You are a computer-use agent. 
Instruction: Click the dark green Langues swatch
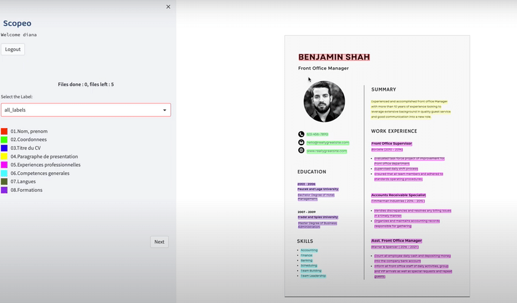tap(4, 182)
